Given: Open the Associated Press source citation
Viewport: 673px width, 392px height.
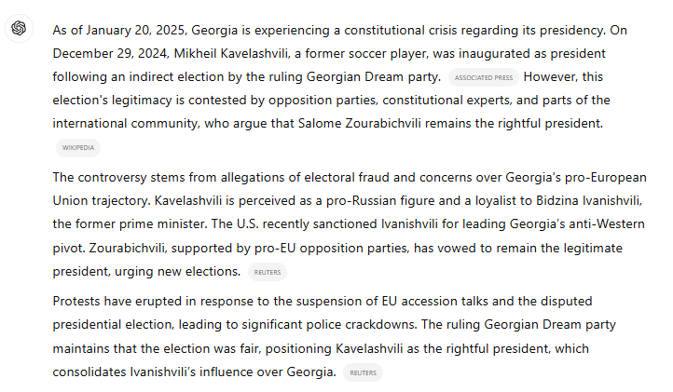Looking at the screenshot, I should tap(484, 77).
